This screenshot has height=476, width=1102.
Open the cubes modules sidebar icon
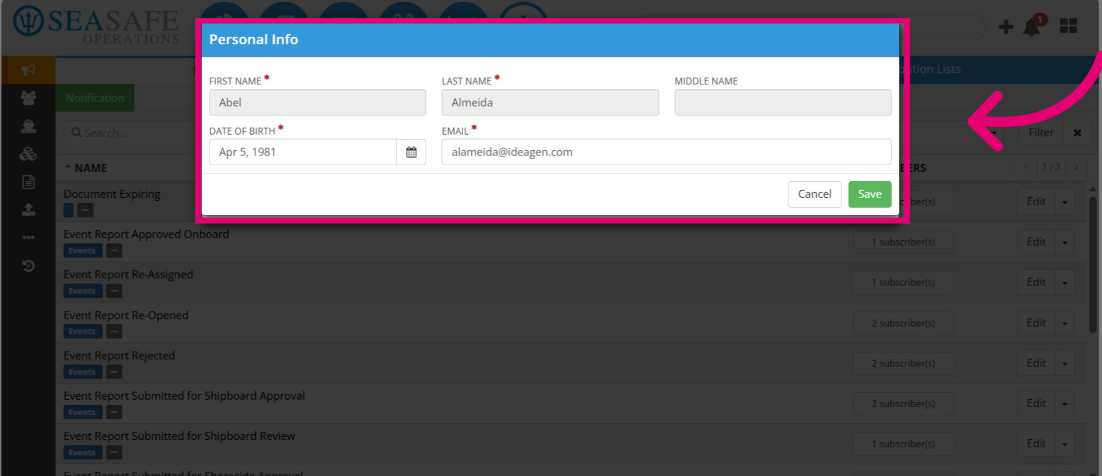[x=28, y=154]
